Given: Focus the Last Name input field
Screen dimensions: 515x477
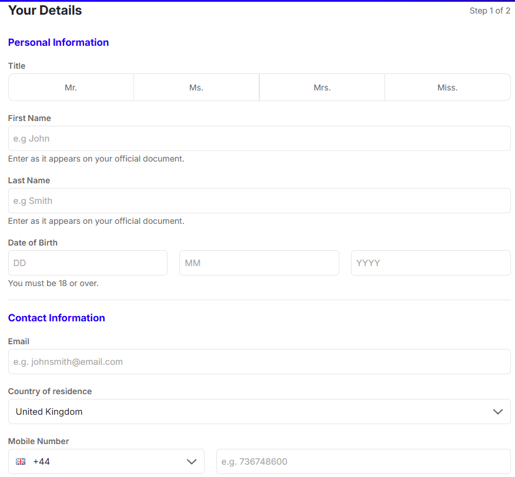Looking at the screenshot, I should (x=259, y=200).
